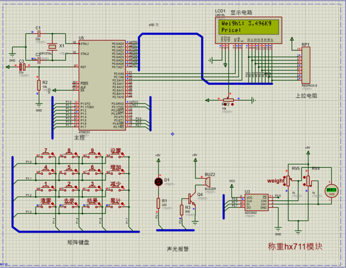The image size is (346, 268).
Task: Select crystal oscillator X1
Action: (52, 46)
